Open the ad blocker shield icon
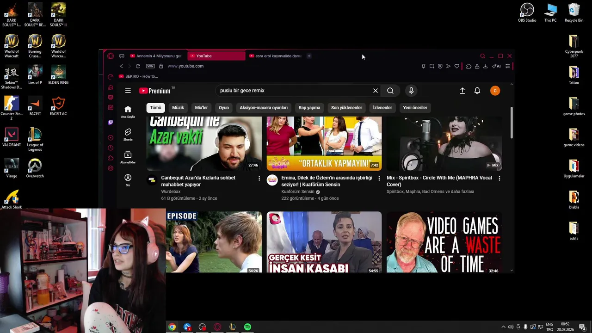The height and width of the screenshot is (333, 592). pos(440,66)
